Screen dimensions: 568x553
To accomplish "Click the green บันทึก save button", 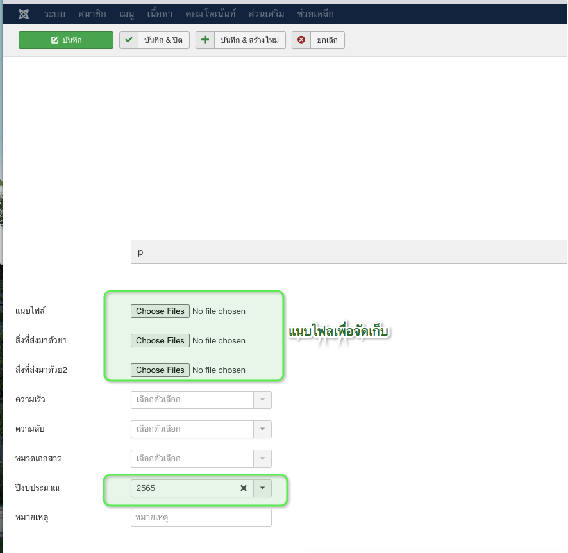I will (66, 40).
